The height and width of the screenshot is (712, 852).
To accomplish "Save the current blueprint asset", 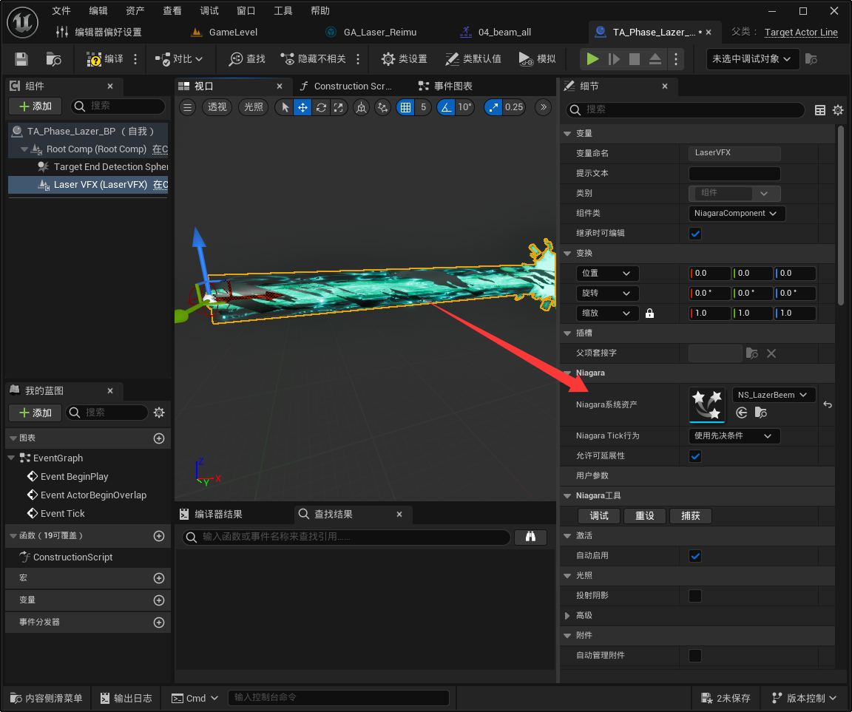I will (21, 58).
